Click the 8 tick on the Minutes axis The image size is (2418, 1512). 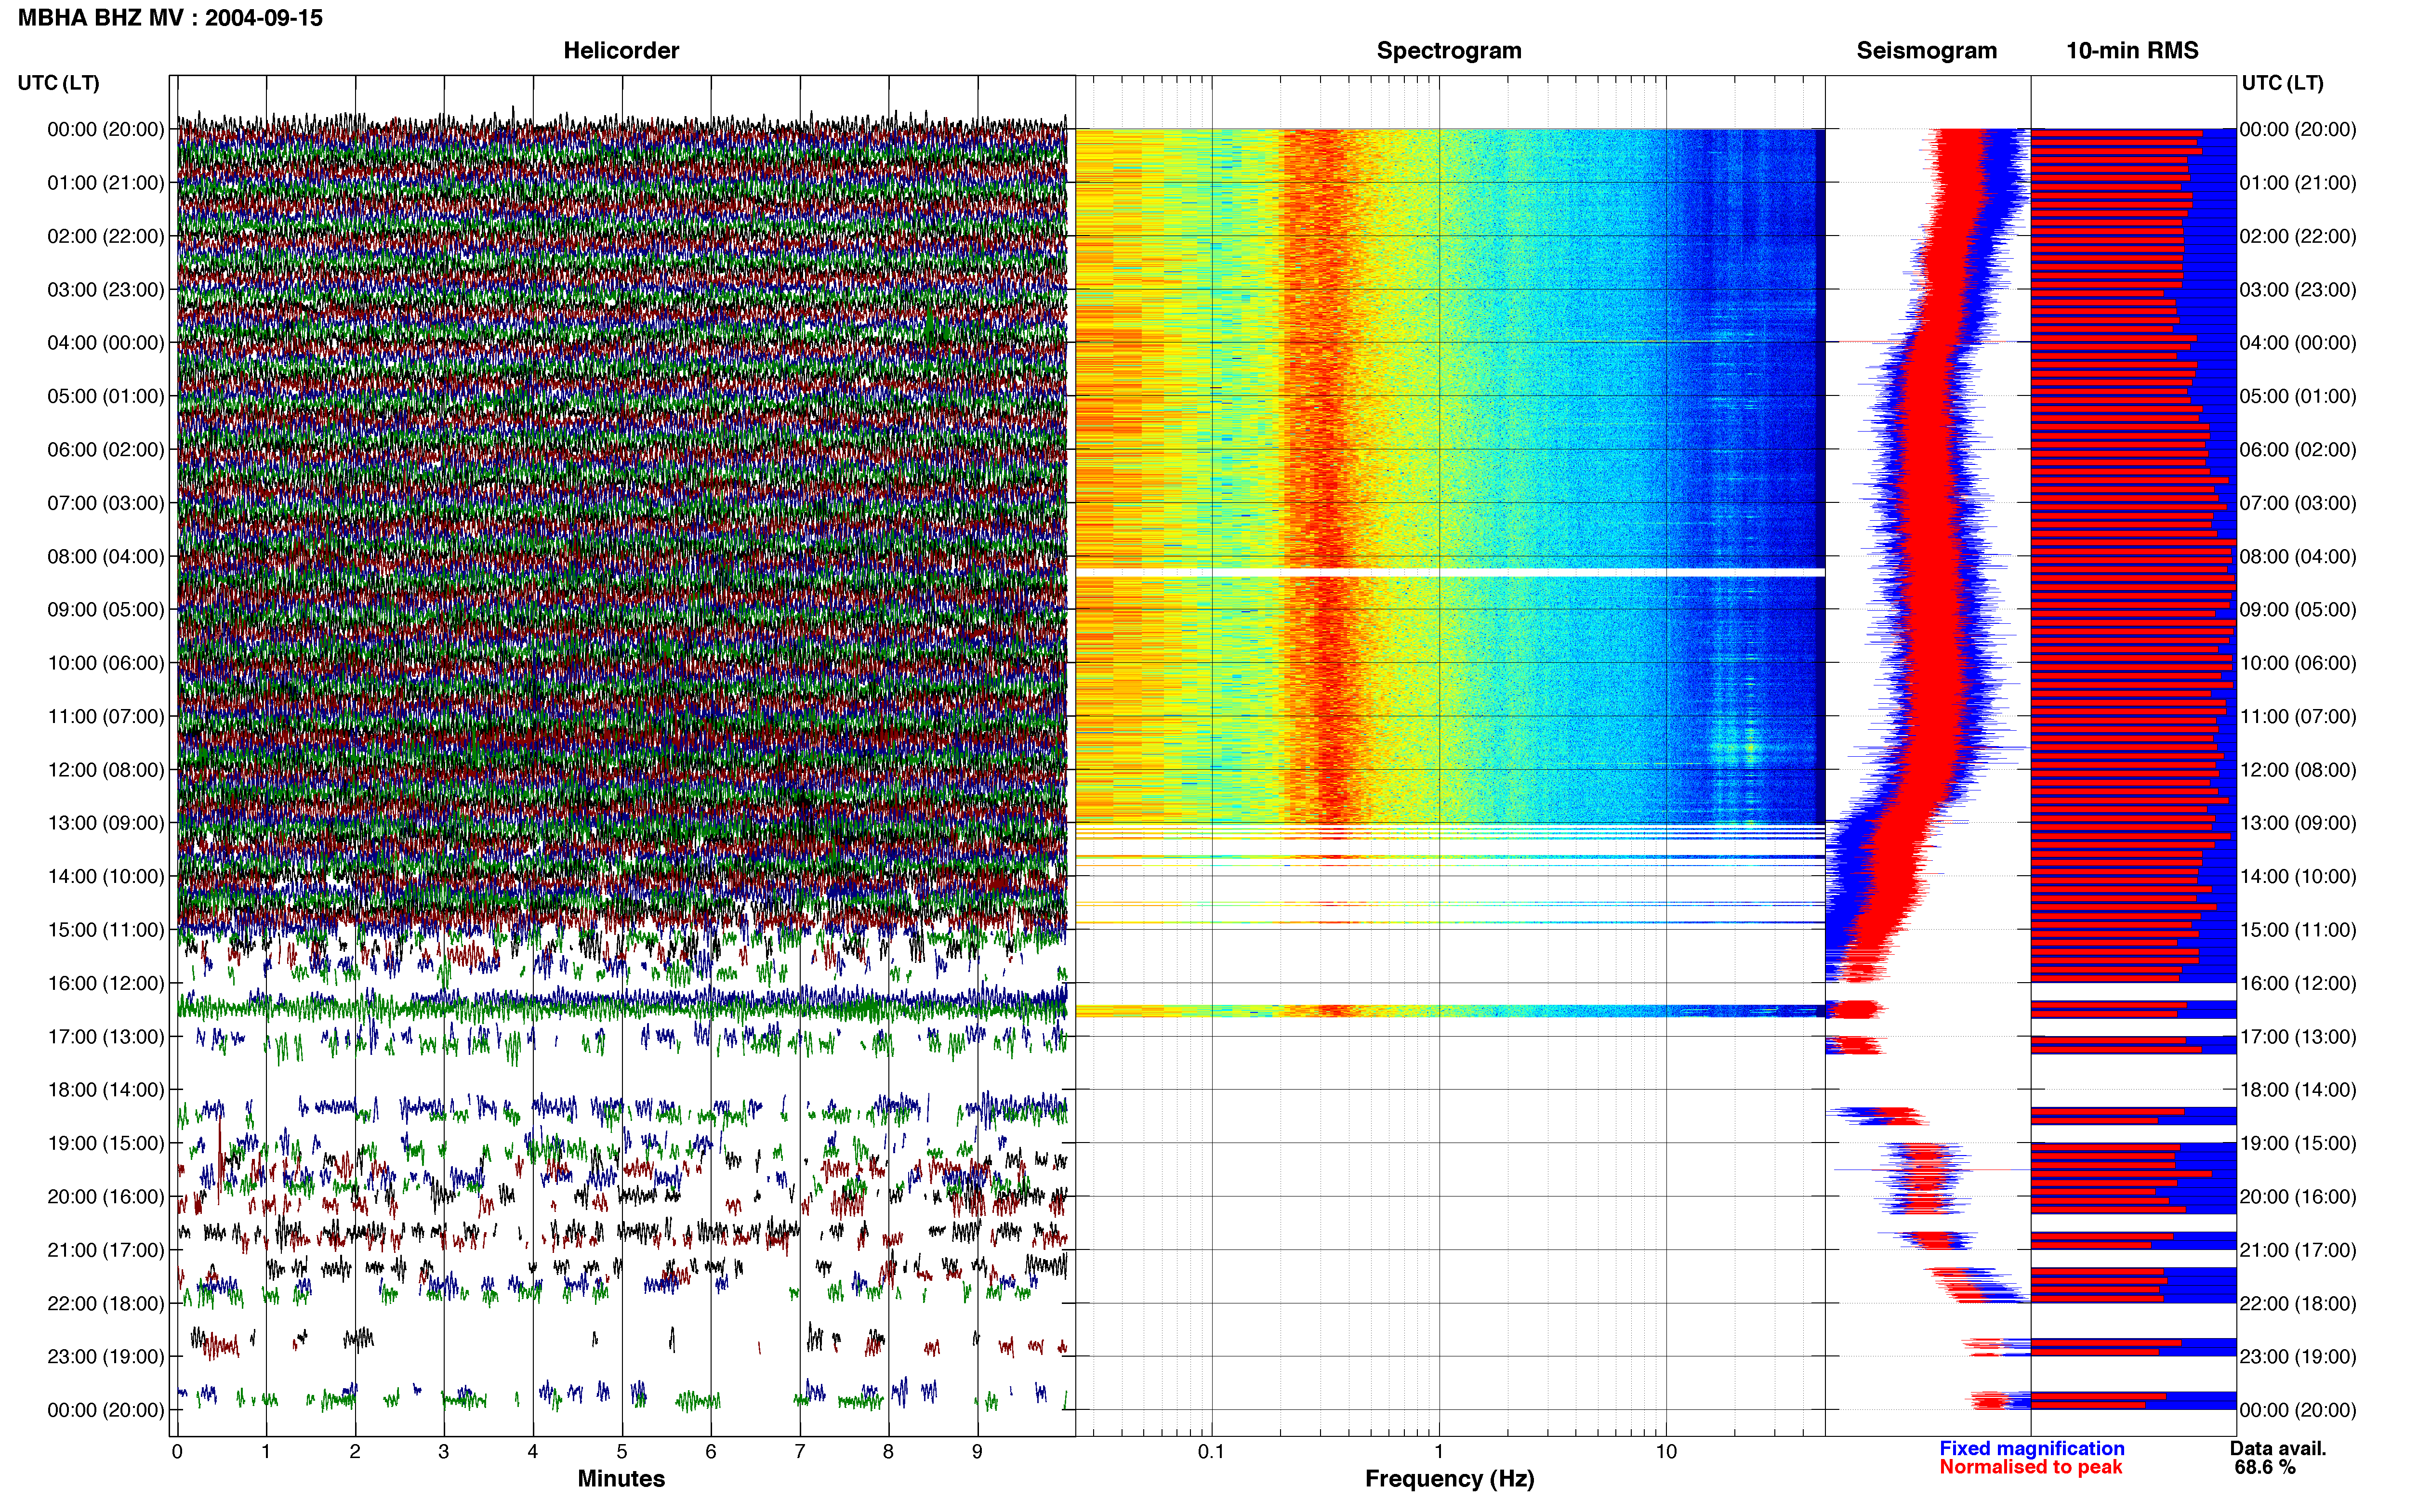tap(888, 1451)
